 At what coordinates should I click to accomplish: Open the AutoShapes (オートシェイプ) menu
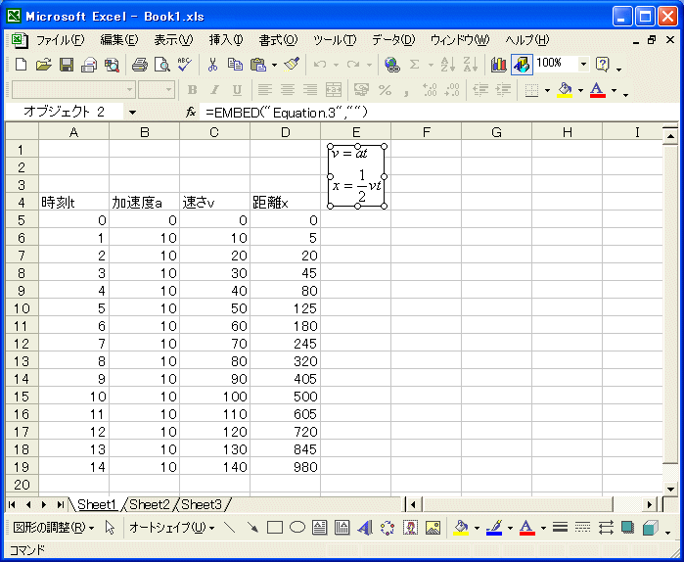[x=171, y=528]
